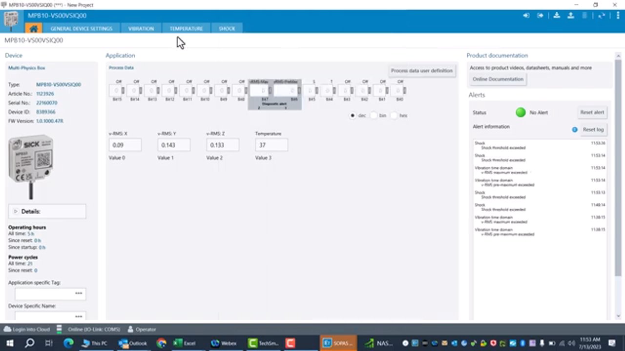The height and width of the screenshot is (351, 625).
Task: Open the Webex taskbar app
Action: 223,343
